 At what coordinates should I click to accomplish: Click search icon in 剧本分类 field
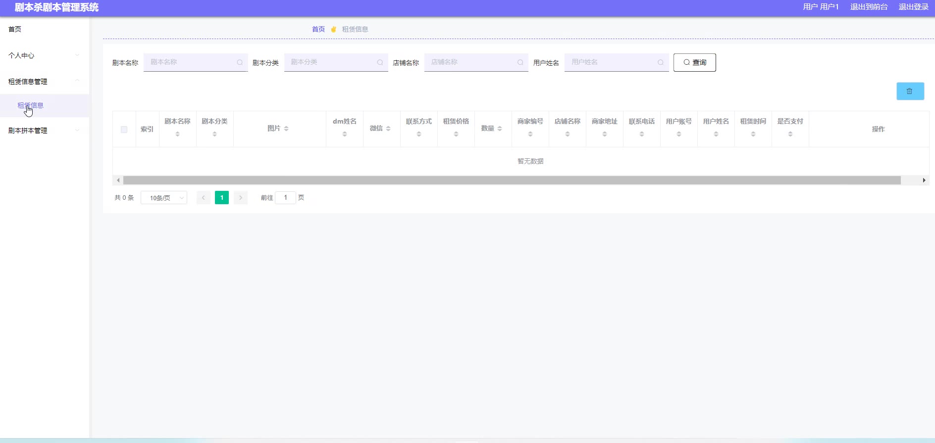pyautogui.click(x=380, y=62)
